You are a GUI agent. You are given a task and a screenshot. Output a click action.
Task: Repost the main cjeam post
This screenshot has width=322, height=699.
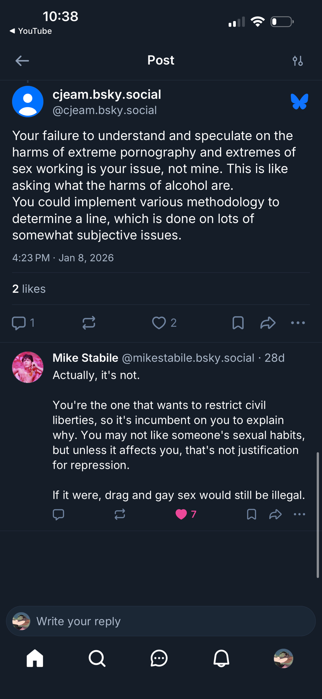[x=89, y=323]
